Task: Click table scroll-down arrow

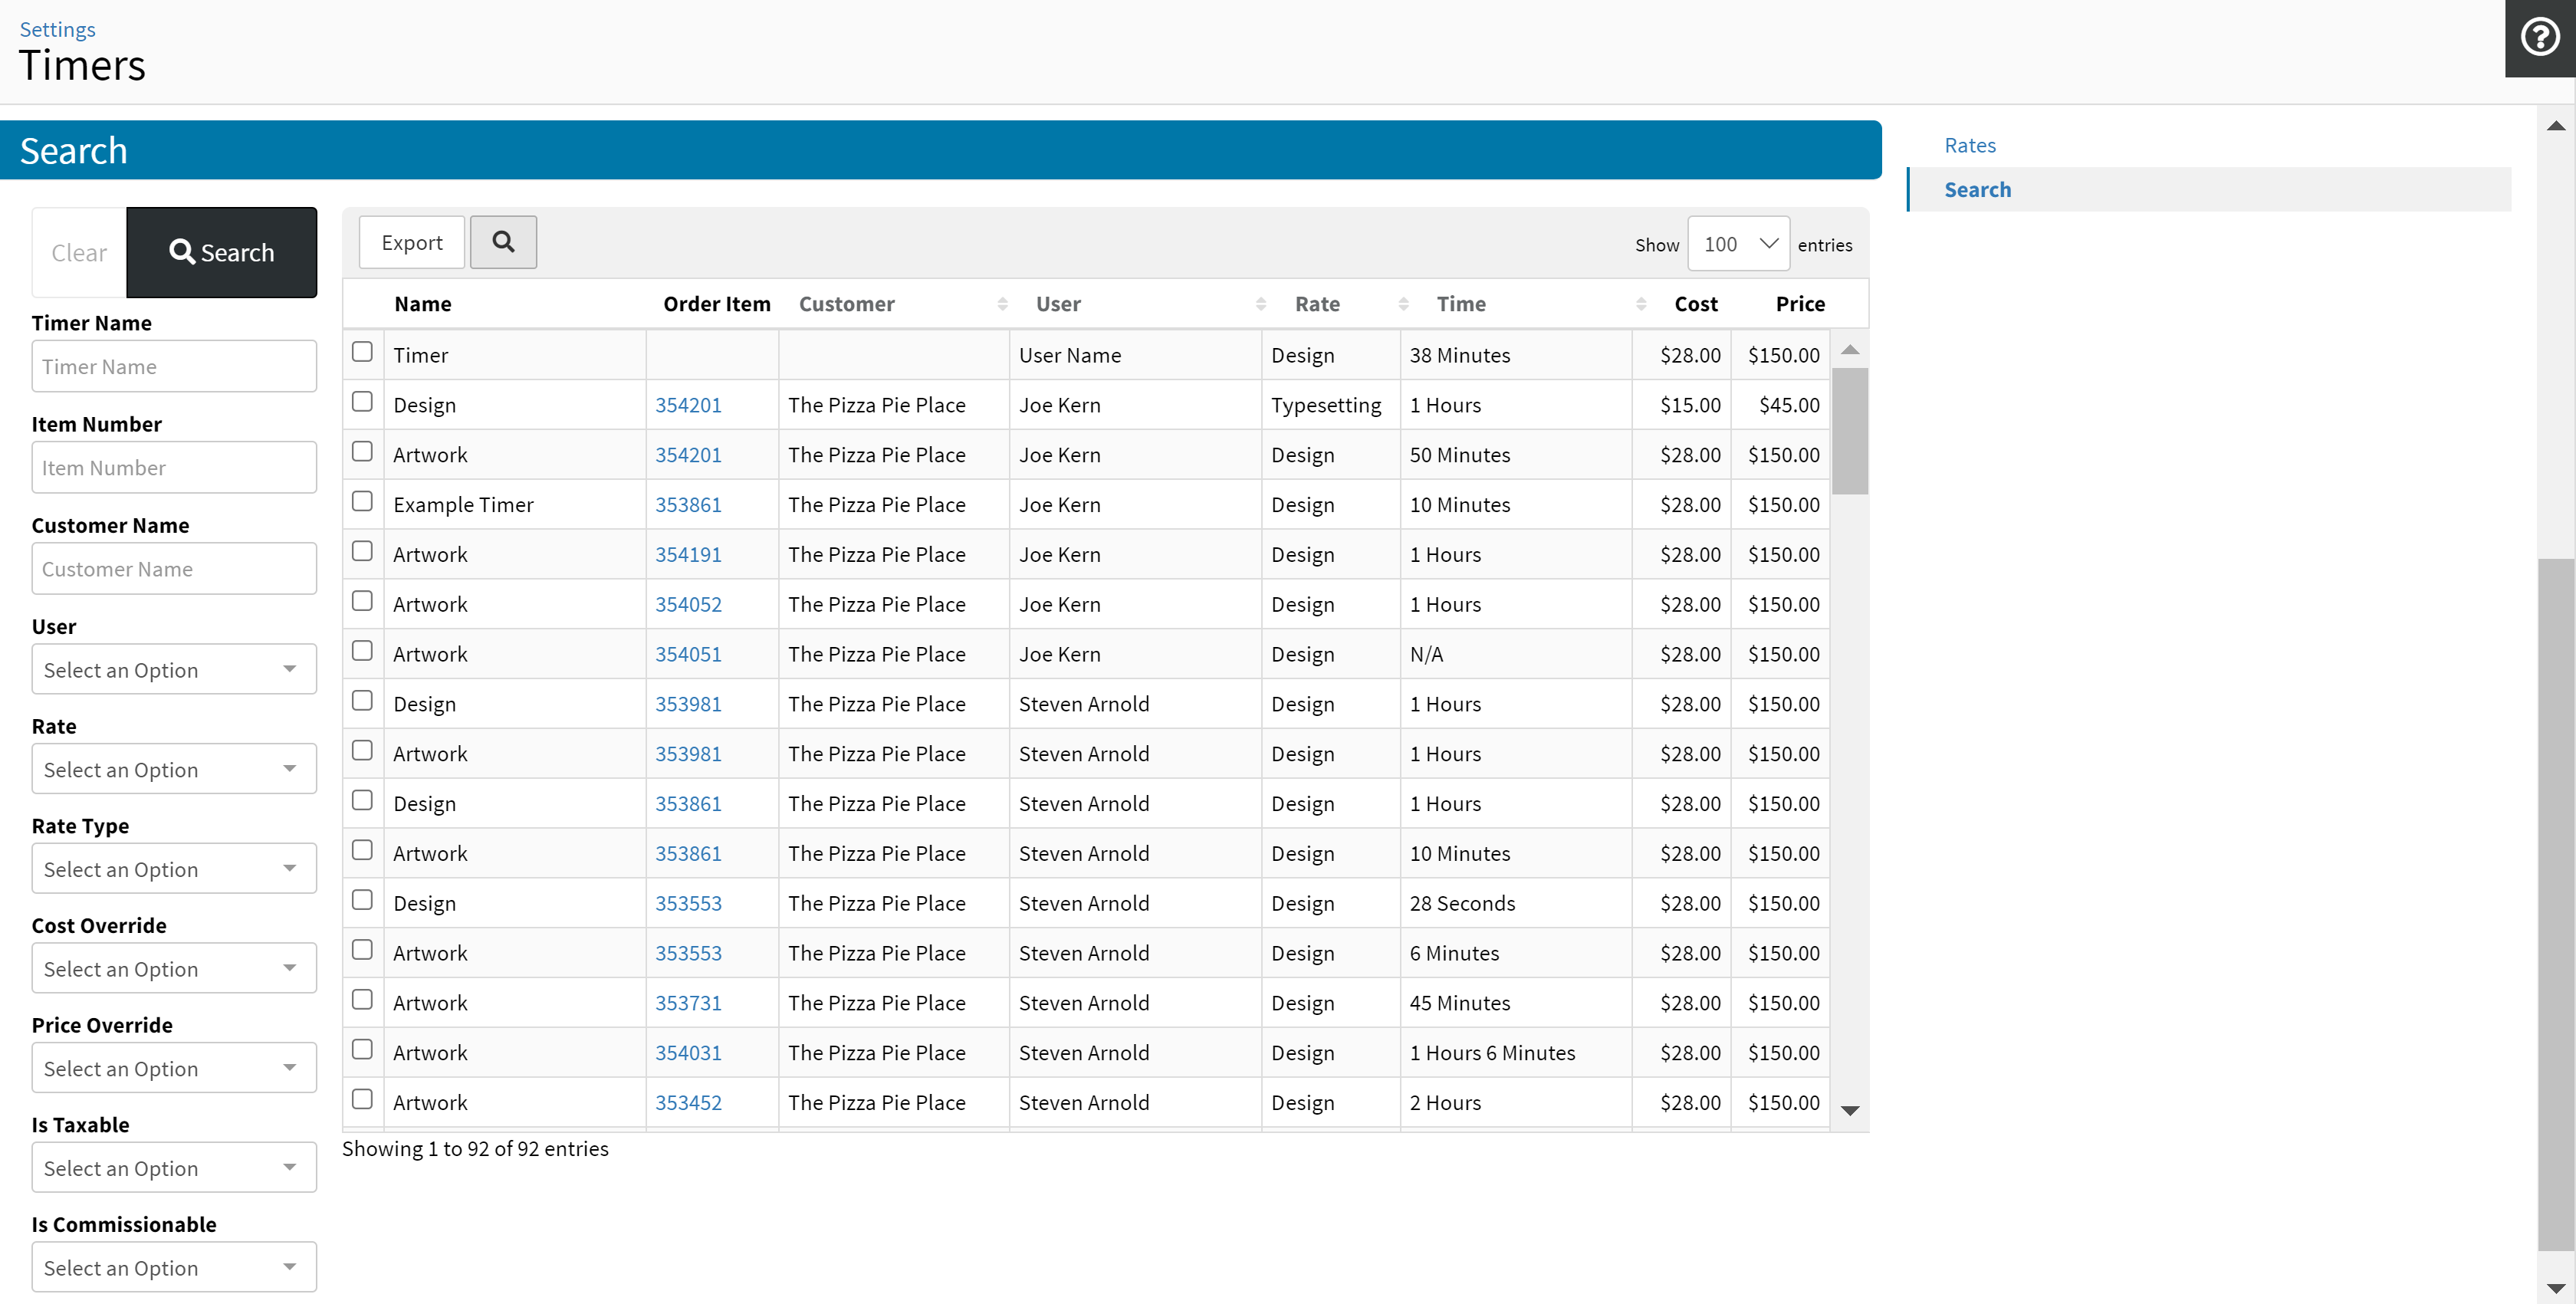Action: pyautogui.click(x=1850, y=1110)
